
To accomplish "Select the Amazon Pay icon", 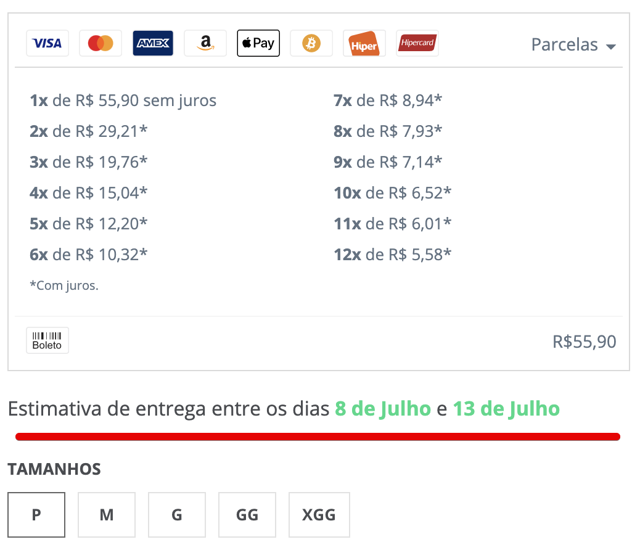I will pyautogui.click(x=205, y=43).
